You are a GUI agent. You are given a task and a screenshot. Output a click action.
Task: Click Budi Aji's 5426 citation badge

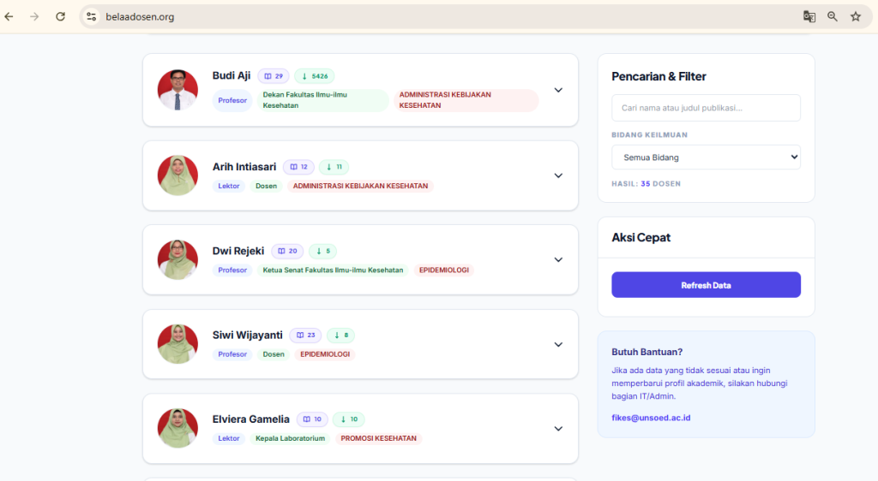[315, 76]
